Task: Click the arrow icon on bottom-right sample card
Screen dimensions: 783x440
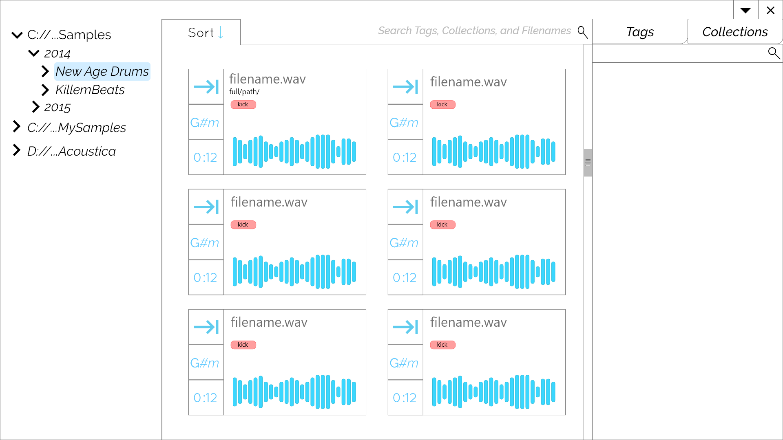Action: [x=405, y=327]
